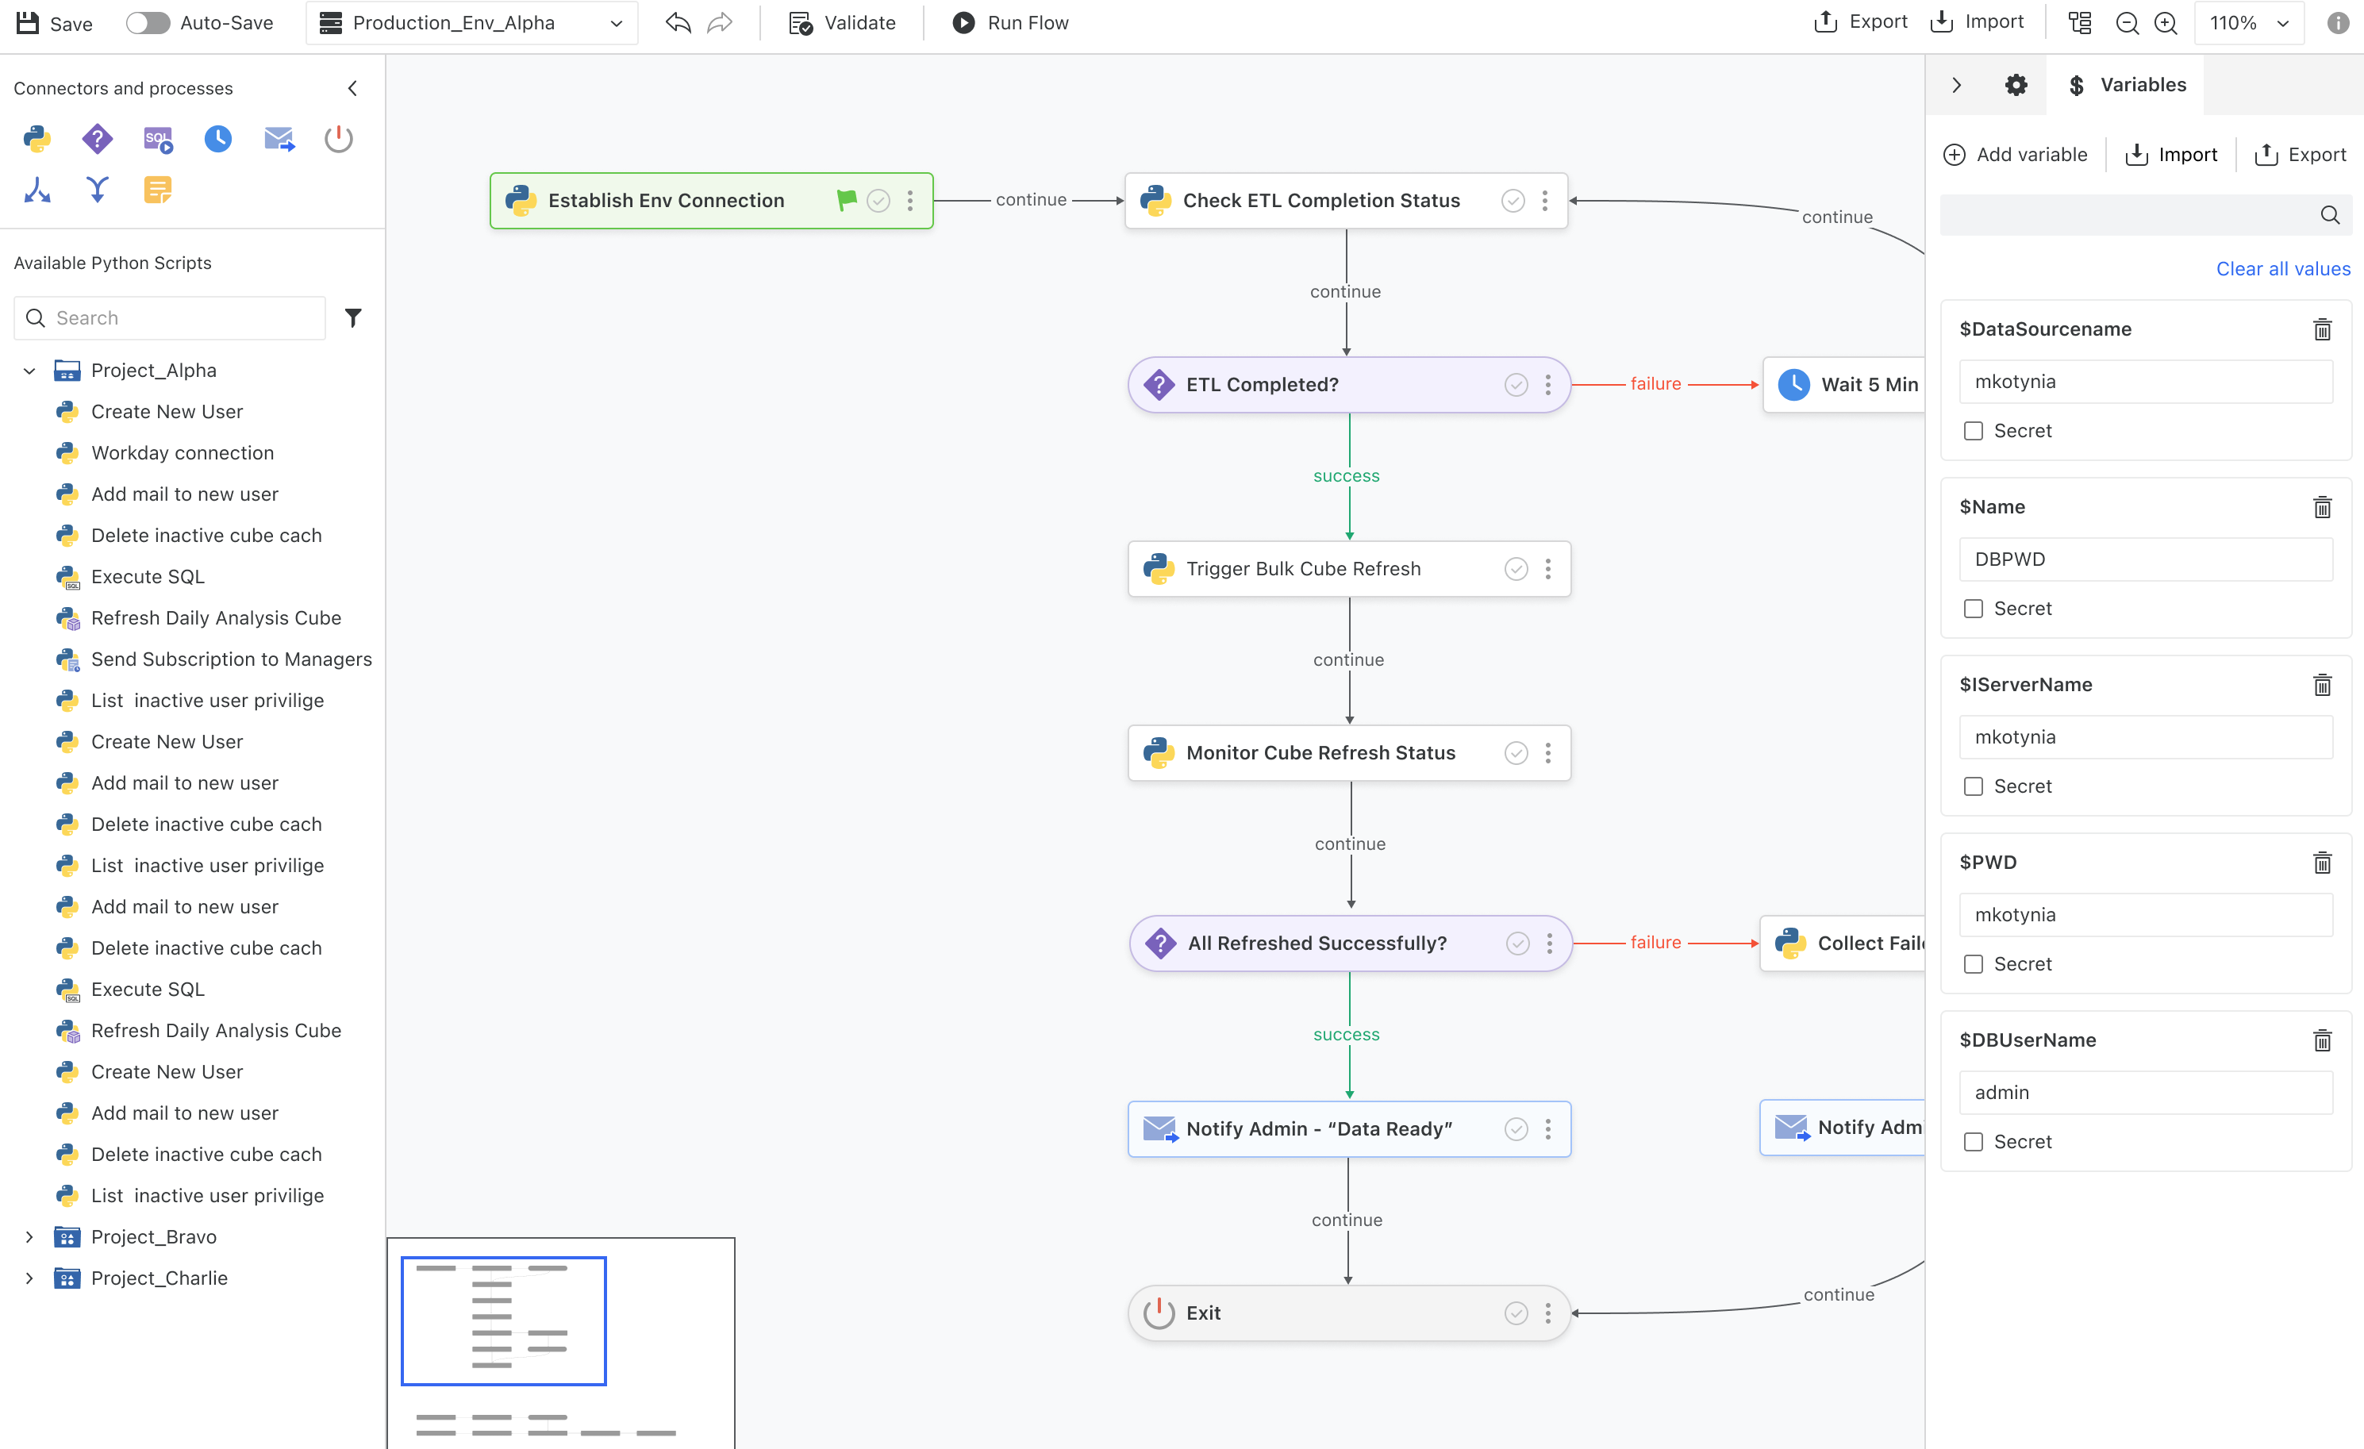This screenshot has height=1449, width=2364.
Task: Collapse the Project_Alpha folder
Action: pos(29,371)
